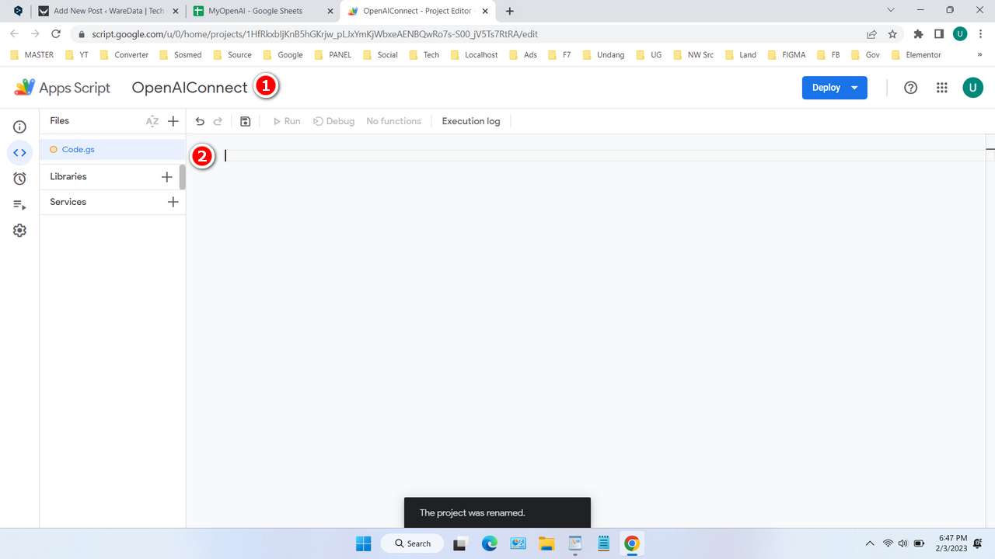This screenshot has height=559, width=995.
Task: Open the Triggers panel
Action: point(19,178)
